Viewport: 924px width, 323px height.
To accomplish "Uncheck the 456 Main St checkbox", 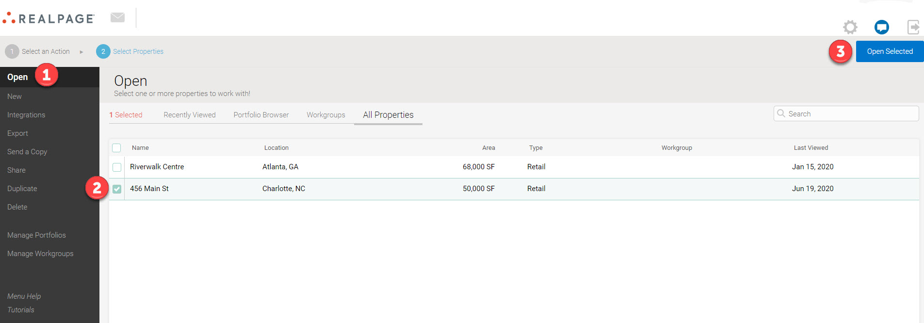I will [117, 189].
